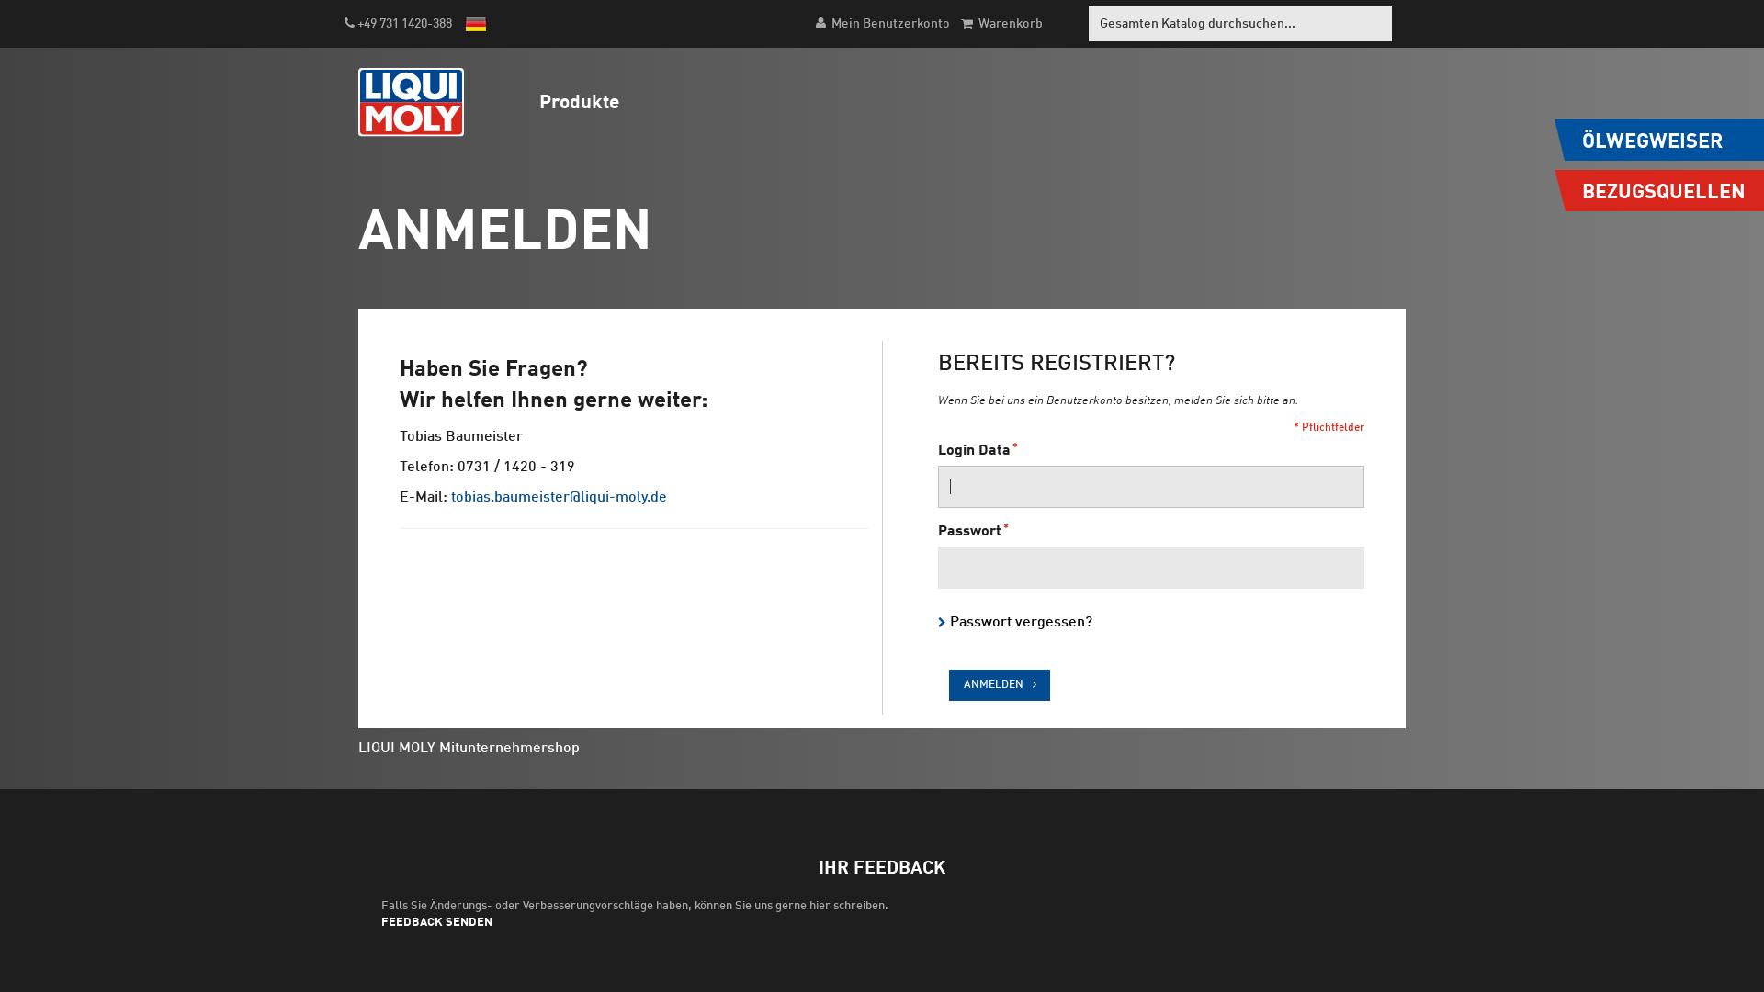1764x992 pixels.
Task: Click the large ANMELDEN page title
Action: [x=504, y=231]
